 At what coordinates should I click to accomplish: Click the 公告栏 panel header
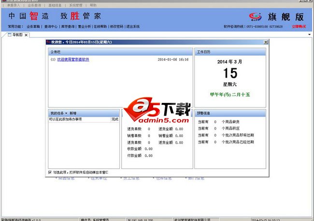point(121,52)
